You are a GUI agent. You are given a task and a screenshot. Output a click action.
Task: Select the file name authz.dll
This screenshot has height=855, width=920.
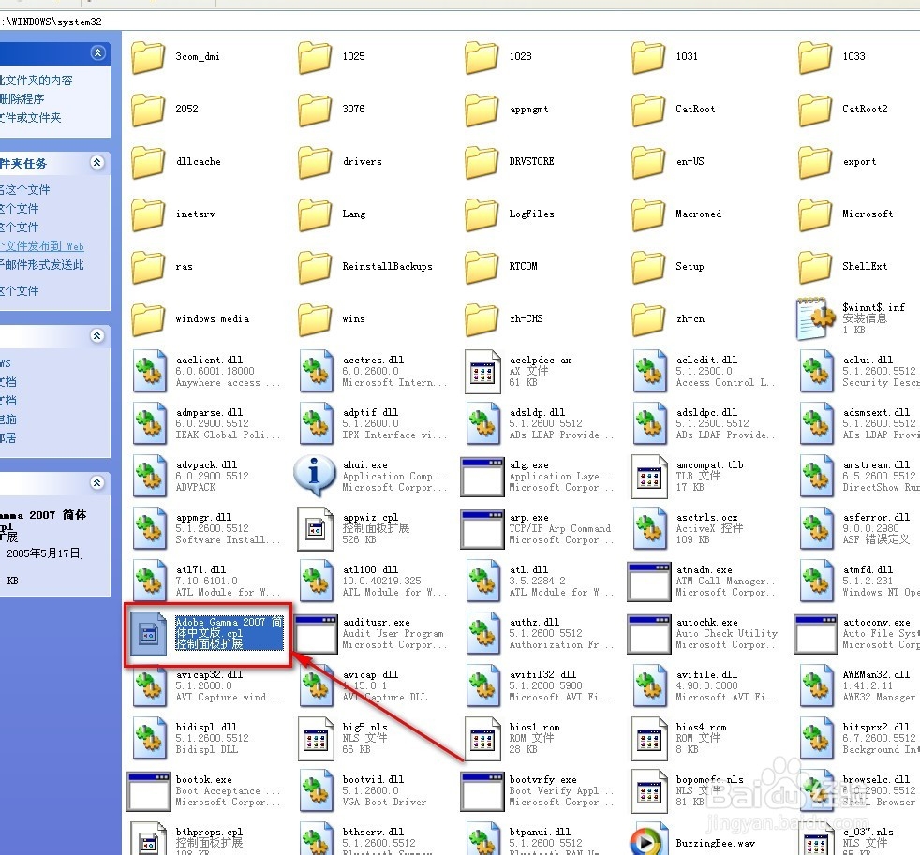(534, 622)
